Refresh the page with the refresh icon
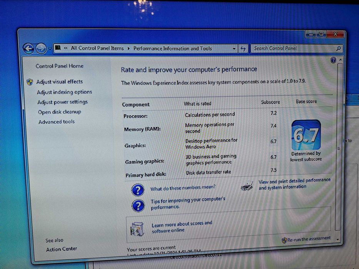Screen dimensions: 359x269 (243, 49)
